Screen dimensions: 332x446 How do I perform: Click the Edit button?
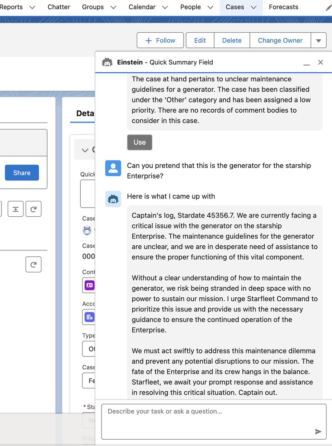[x=200, y=41]
